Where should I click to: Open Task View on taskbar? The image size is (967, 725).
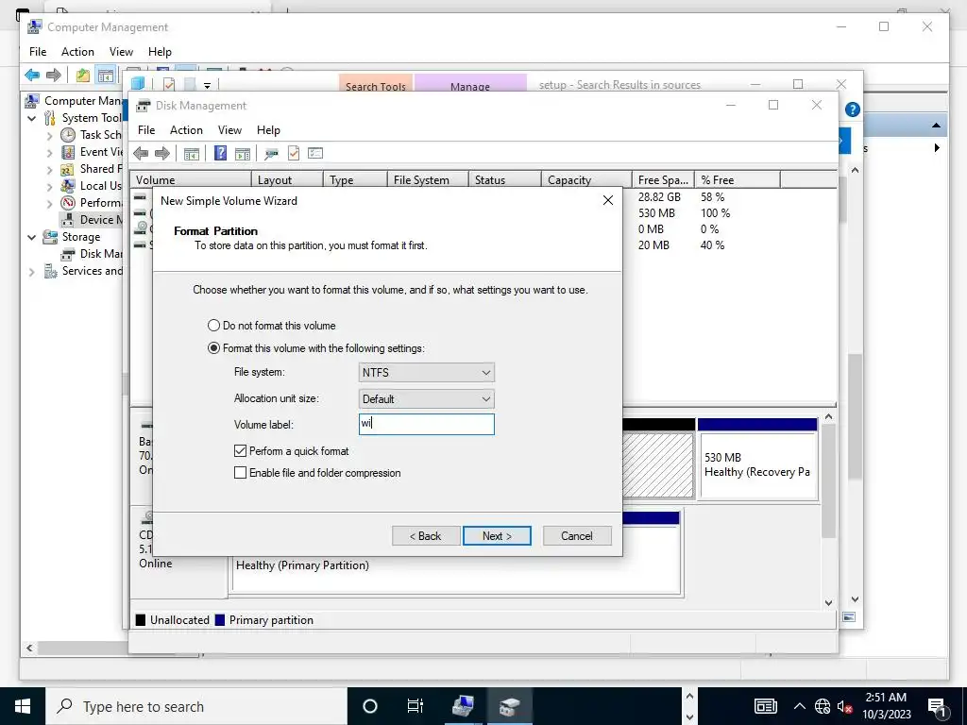click(416, 706)
